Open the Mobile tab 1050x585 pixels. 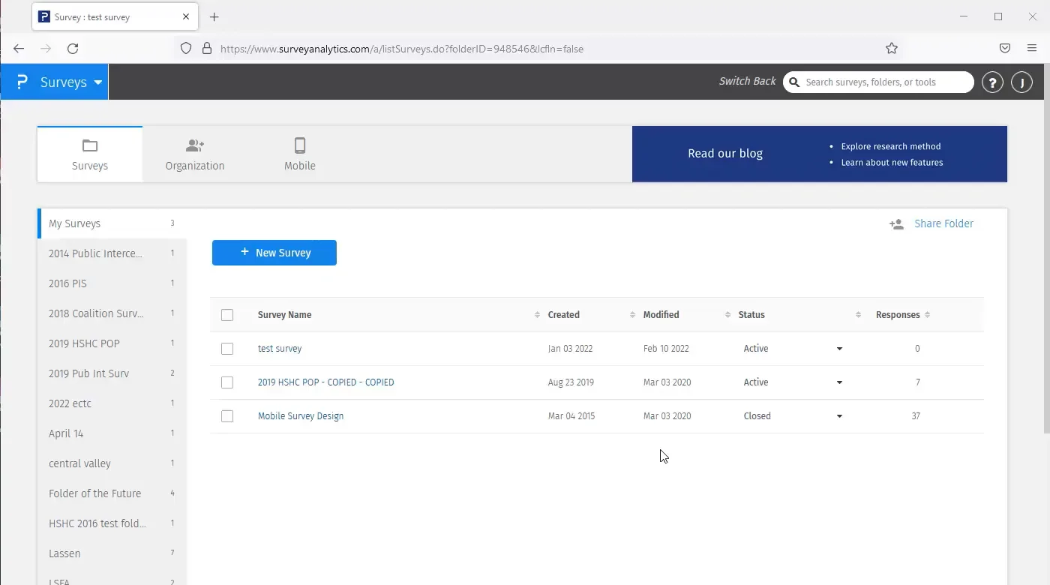[x=300, y=154]
